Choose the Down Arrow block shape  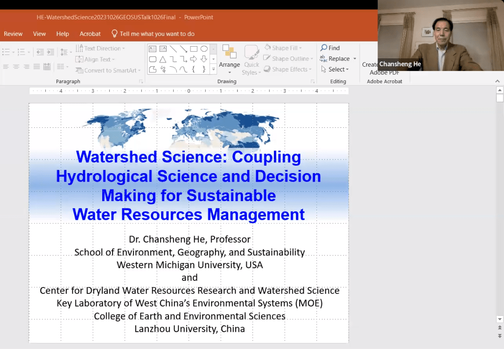click(204, 59)
